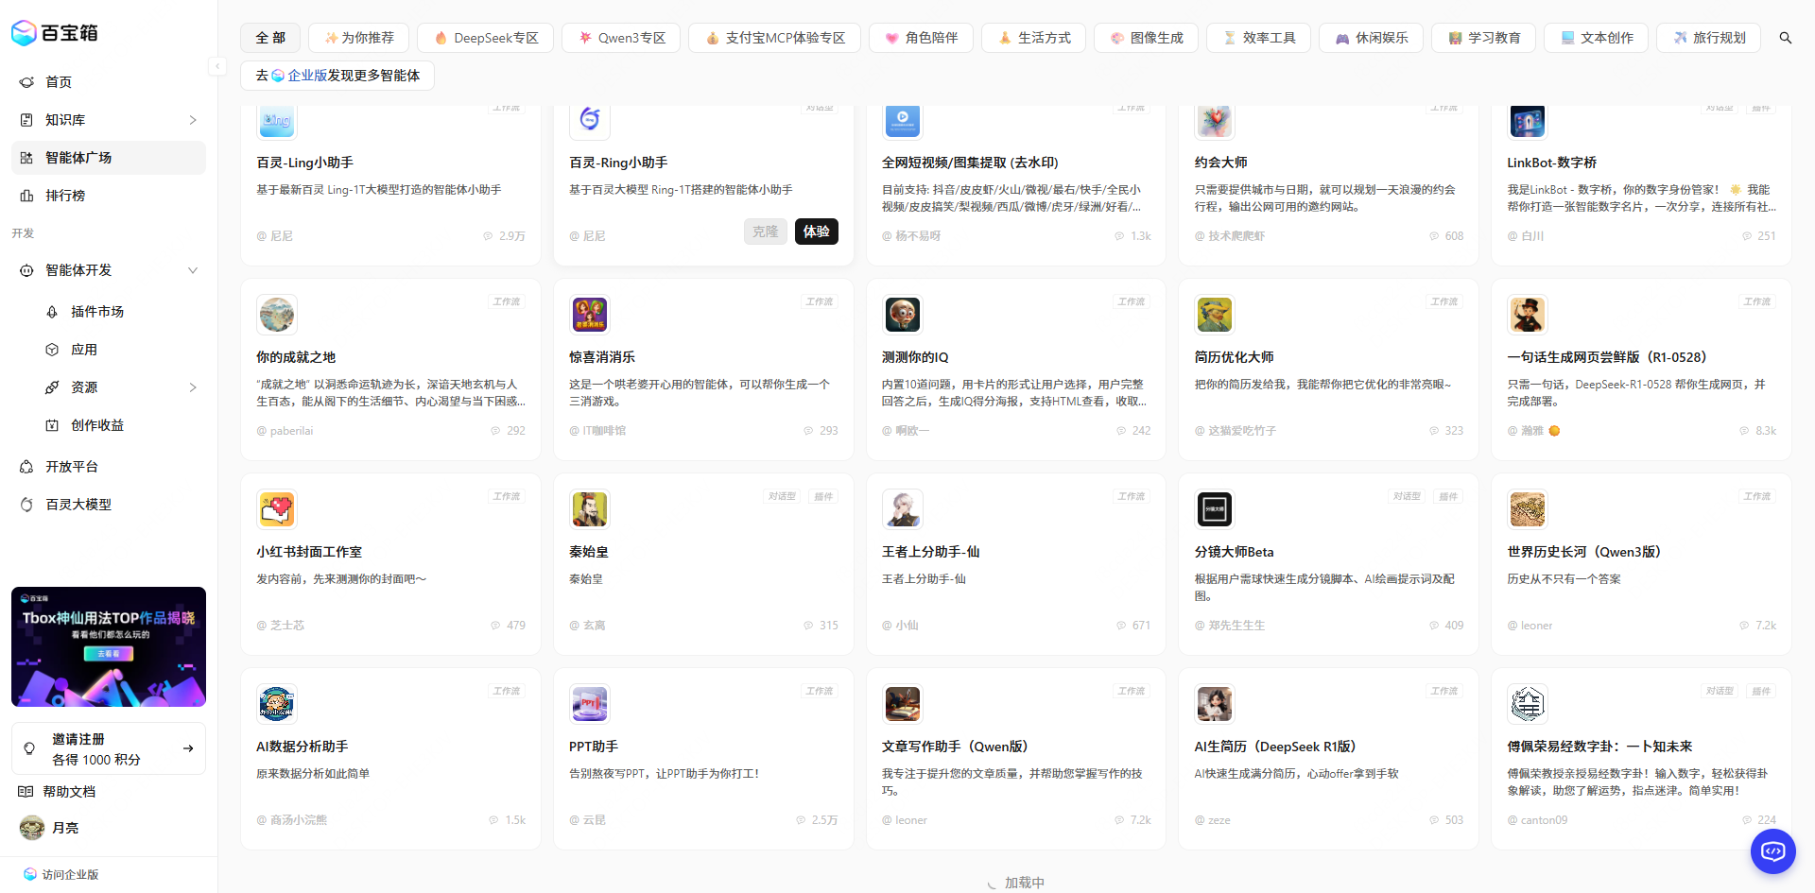The image size is (1815, 893).
Task: Open the floating customer service chat bubble
Action: pyautogui.click(x=1772, y=850)
